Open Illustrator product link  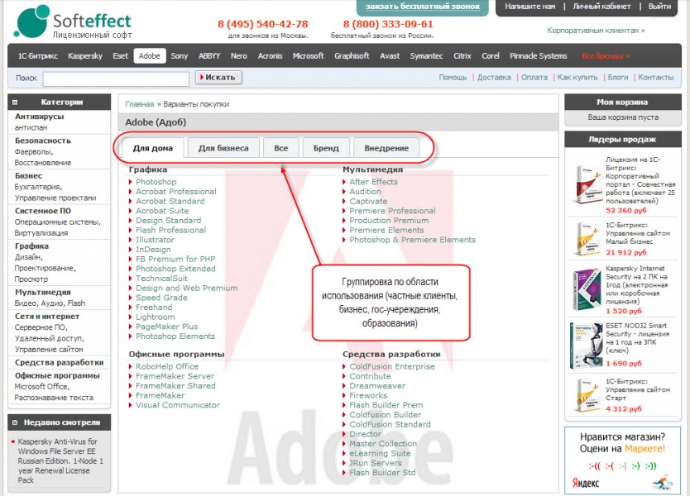(x=155, y=240)
